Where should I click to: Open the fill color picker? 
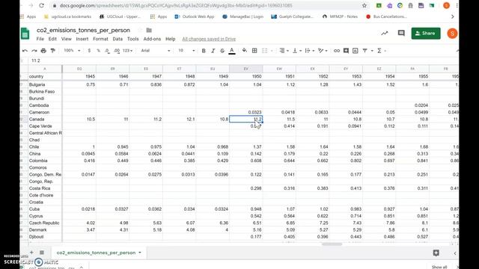tap(245, 51)
